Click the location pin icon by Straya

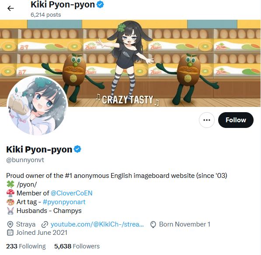(10, 224)
